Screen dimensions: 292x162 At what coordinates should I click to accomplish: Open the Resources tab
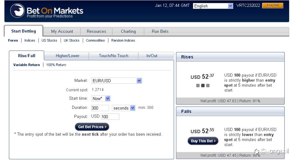96,32
